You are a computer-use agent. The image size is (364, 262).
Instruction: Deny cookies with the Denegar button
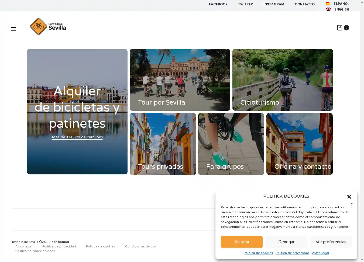[x=286, y=242]
